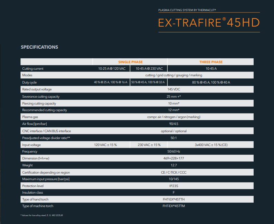Click 'cutting / grid cutting / gouging / marking'
Viewport: 274px width, 224px height.
tap(174, 75)
